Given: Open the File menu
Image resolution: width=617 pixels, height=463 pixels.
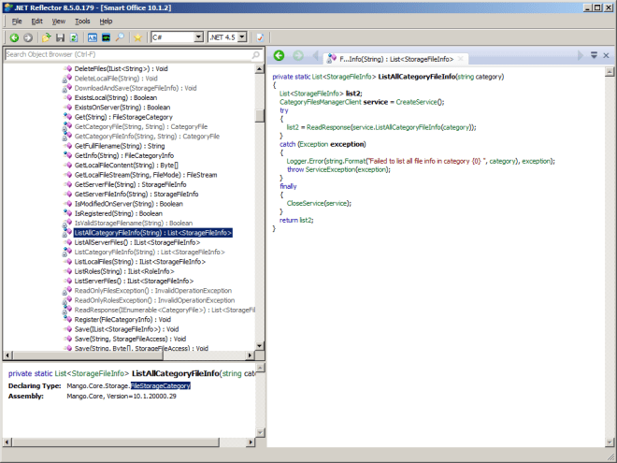Looking at the screenshot, I should coord(18,21).
